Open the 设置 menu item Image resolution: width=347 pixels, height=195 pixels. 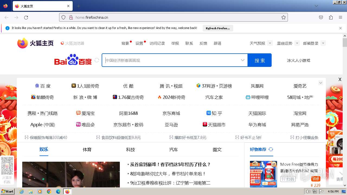139,43
